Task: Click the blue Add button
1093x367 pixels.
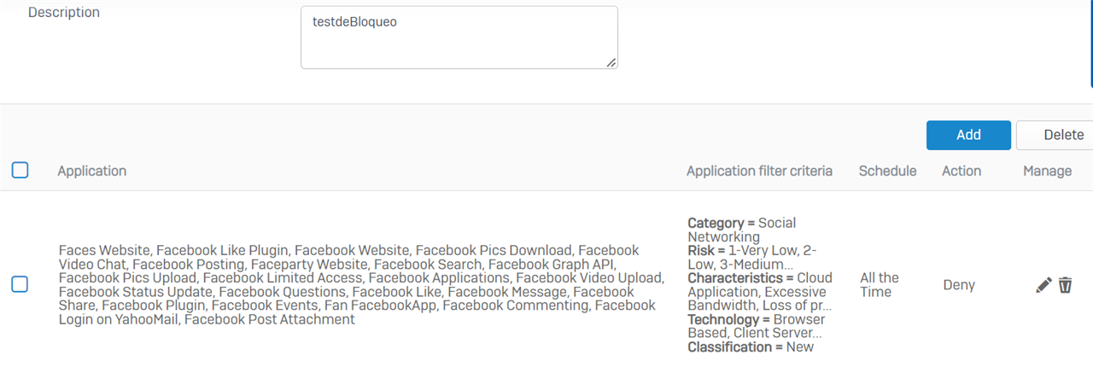Action: point(968,135)
